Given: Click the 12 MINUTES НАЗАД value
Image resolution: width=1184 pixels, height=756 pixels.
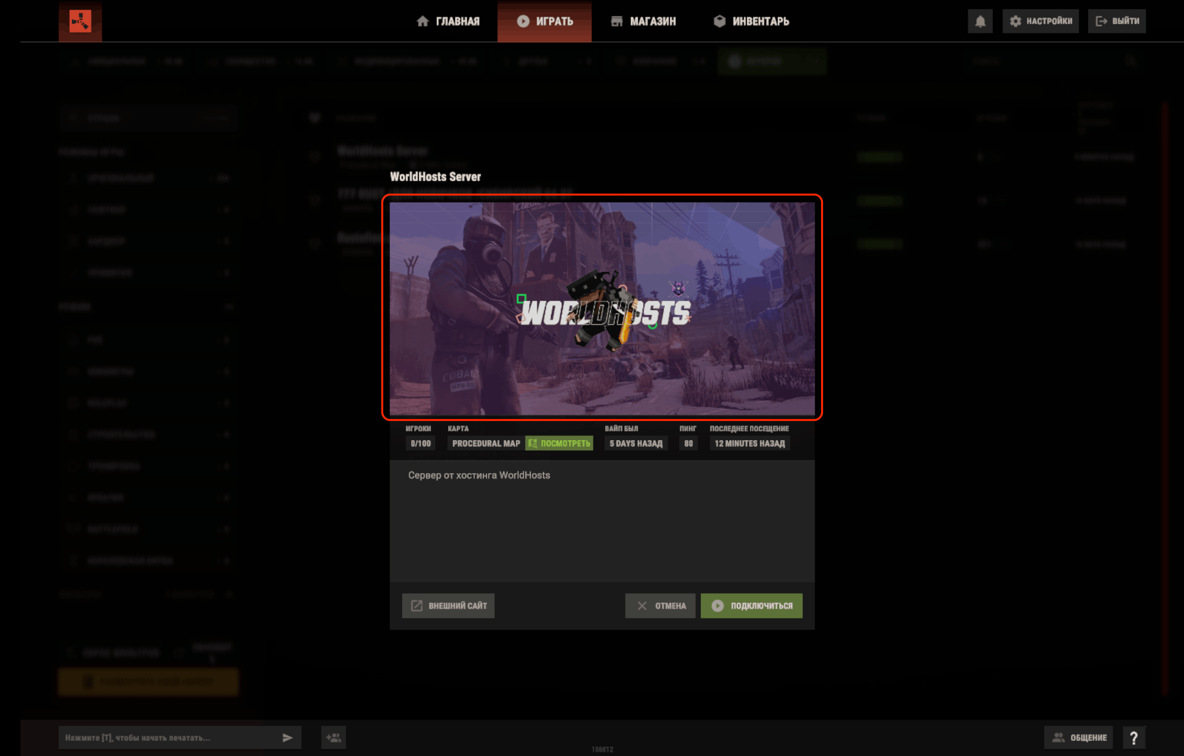Looking at the screenshot, I should (749, 443).
